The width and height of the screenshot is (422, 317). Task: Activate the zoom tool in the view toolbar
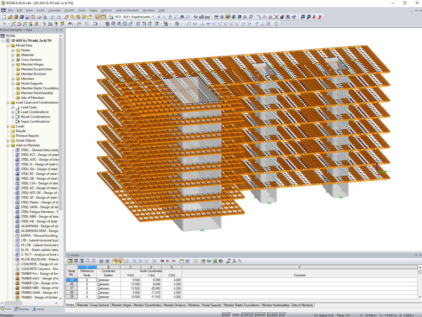113,24
